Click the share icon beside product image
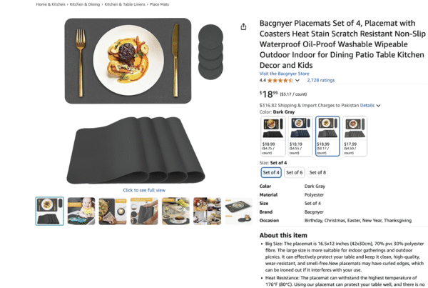Screen dimensions: 428x288 pos(243,27)
